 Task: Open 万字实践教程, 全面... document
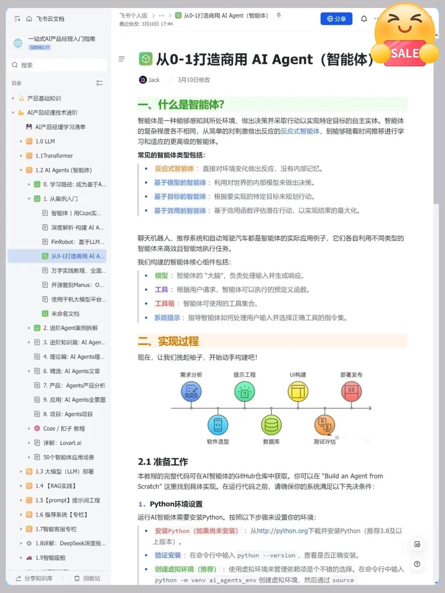[x=74, y=271]
